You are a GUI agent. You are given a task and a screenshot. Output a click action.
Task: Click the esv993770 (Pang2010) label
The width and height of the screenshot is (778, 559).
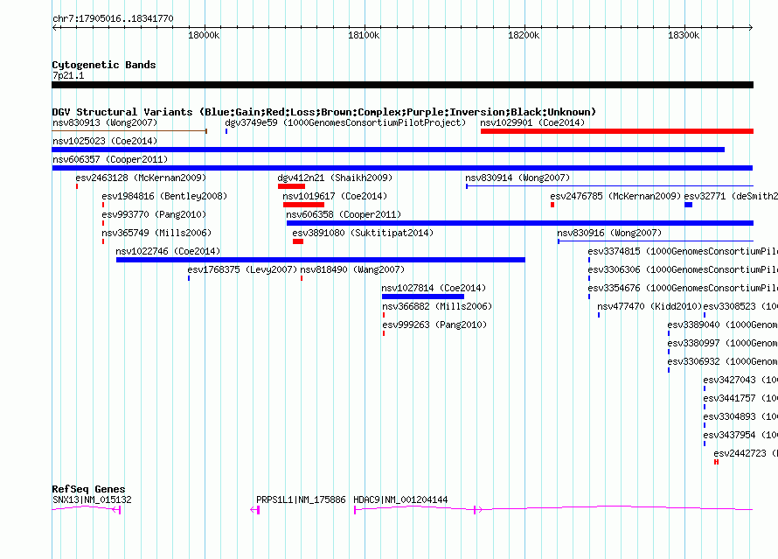coord(154,214)
